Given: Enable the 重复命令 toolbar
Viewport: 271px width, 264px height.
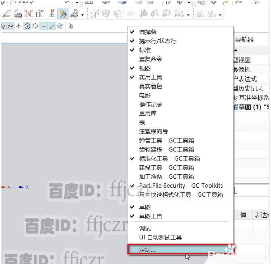Looking at the screenshot, I should pyautogui.click(x=180, y=59).
